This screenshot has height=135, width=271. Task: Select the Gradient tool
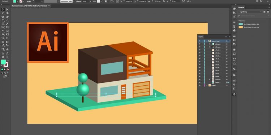[x=7, y=42]
